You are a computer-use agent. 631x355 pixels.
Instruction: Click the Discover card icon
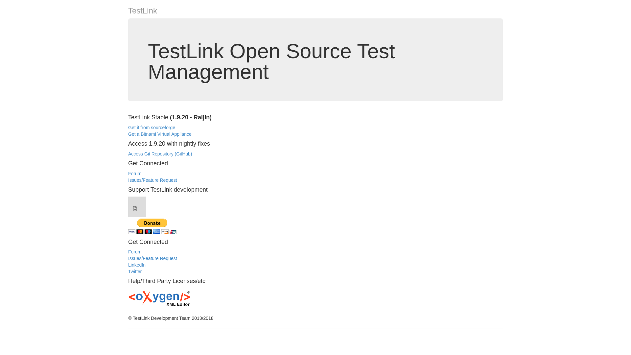pos(165,232)
